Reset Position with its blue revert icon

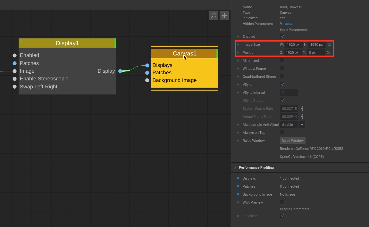point(328,53)
